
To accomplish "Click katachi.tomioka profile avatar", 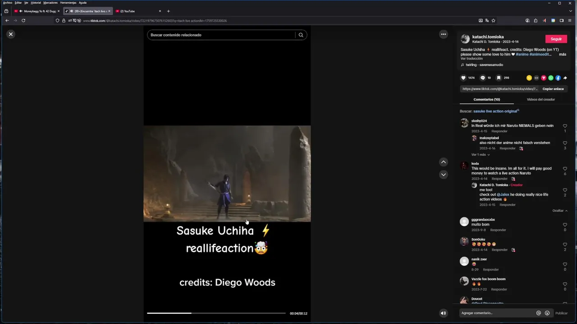I will 465,39.
